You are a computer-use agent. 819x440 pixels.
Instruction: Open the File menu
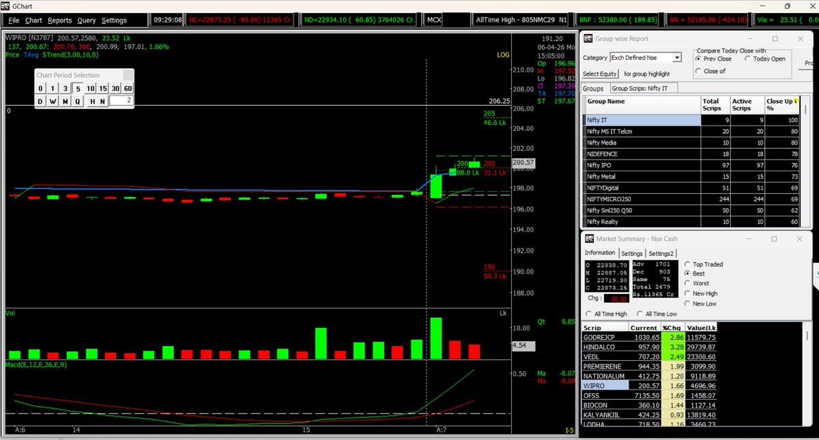coord(14,20)
